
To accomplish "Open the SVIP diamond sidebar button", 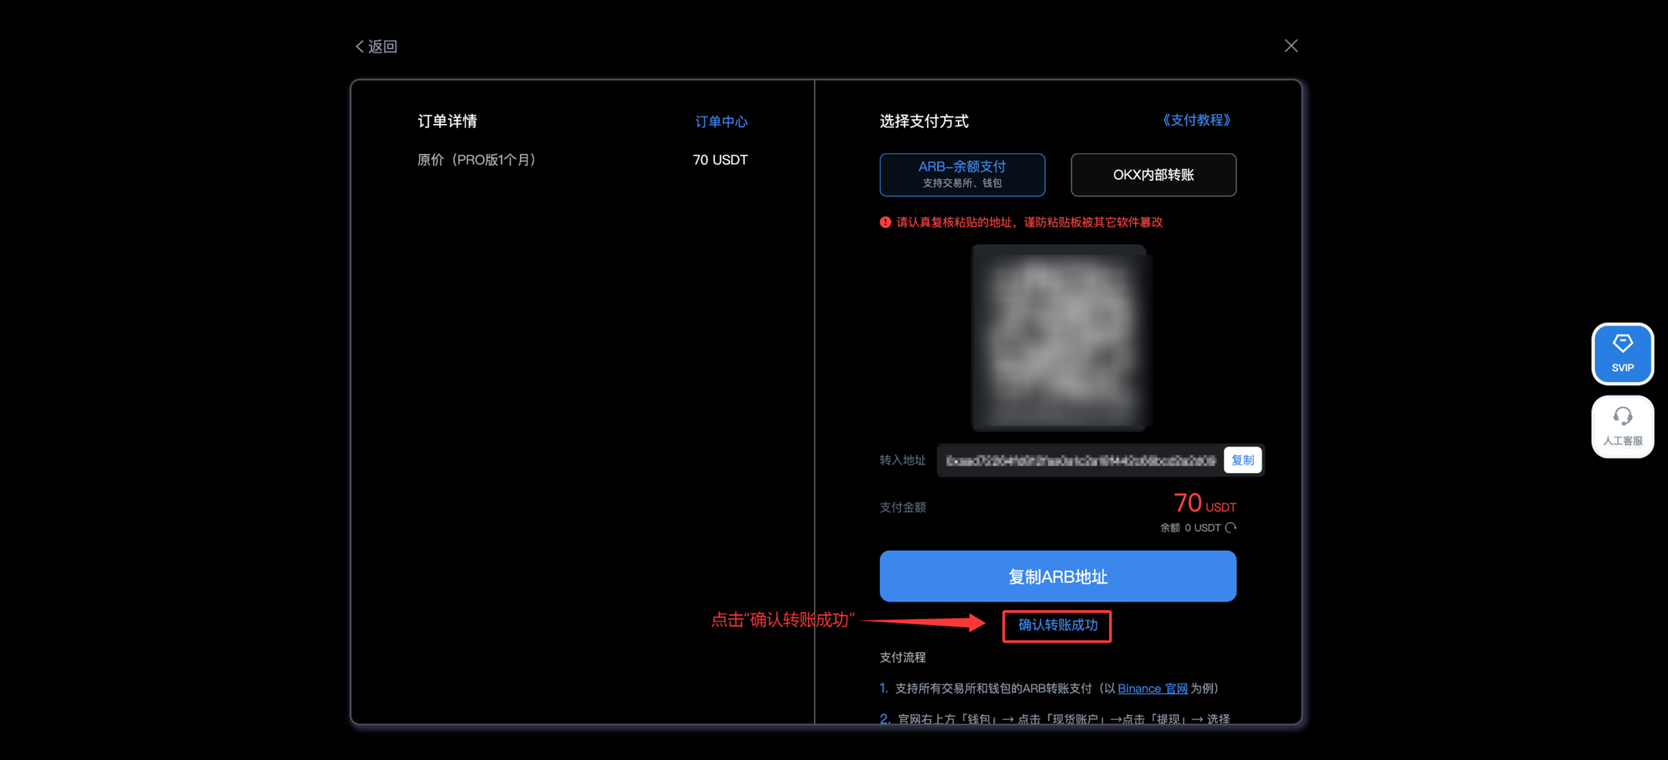I will pos(1622,354).
